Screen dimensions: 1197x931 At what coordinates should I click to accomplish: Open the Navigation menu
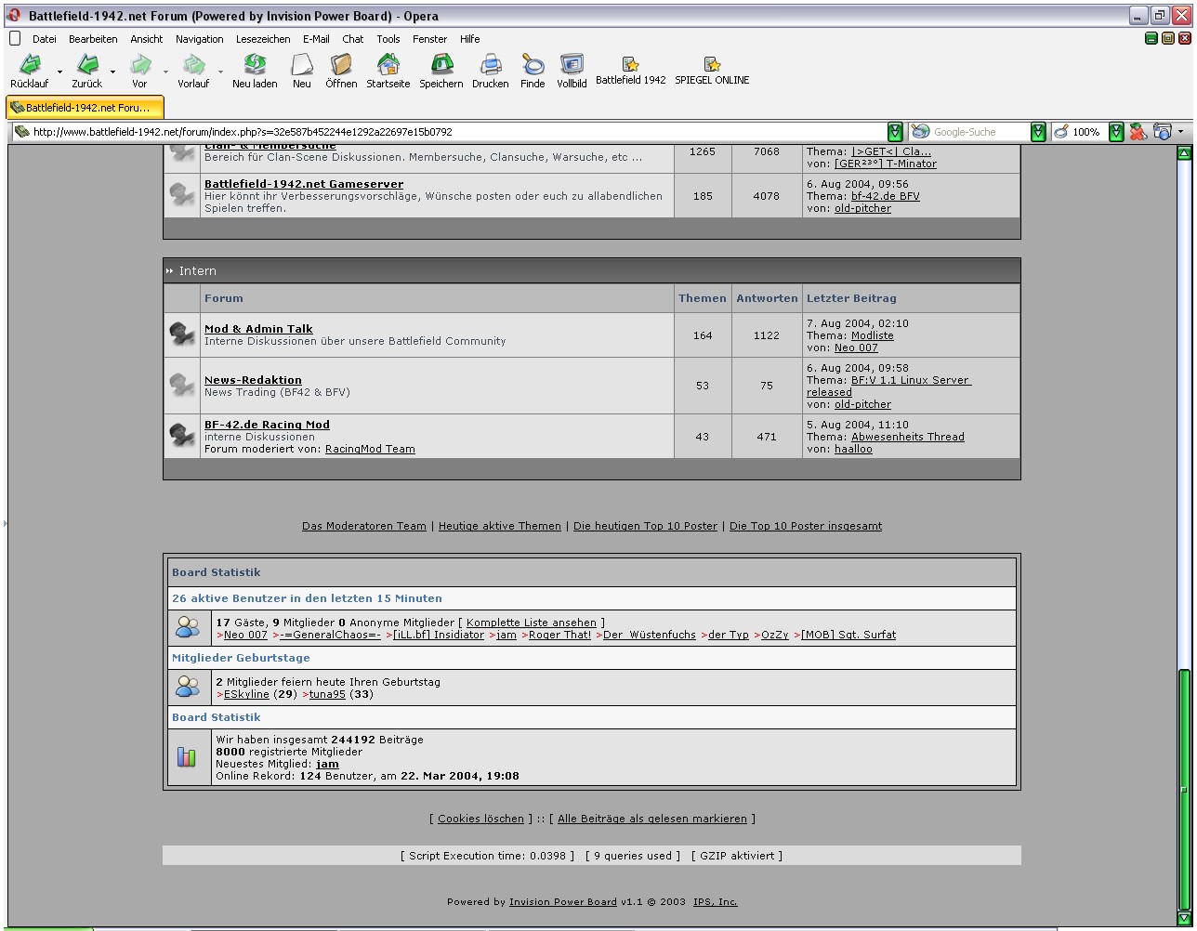(200, 39)
